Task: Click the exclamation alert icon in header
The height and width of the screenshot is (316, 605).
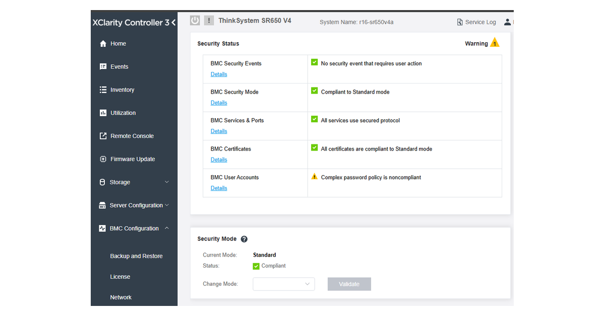Action: coord(209,21)
